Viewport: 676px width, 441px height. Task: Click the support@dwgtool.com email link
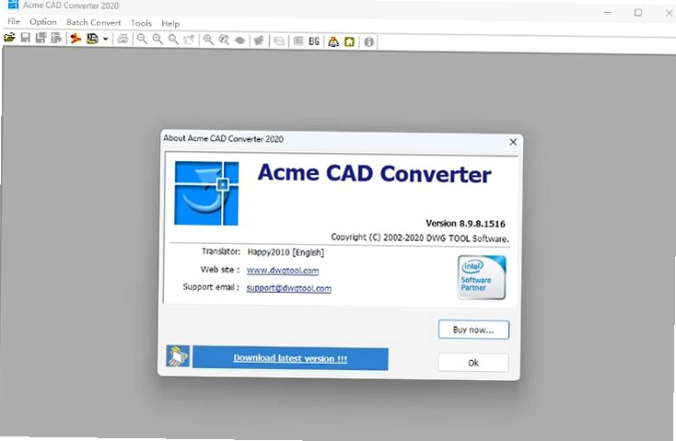tap(289, 288)
